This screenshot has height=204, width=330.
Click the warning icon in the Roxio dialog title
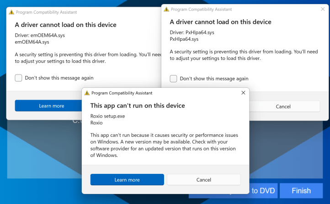(86, 93)
